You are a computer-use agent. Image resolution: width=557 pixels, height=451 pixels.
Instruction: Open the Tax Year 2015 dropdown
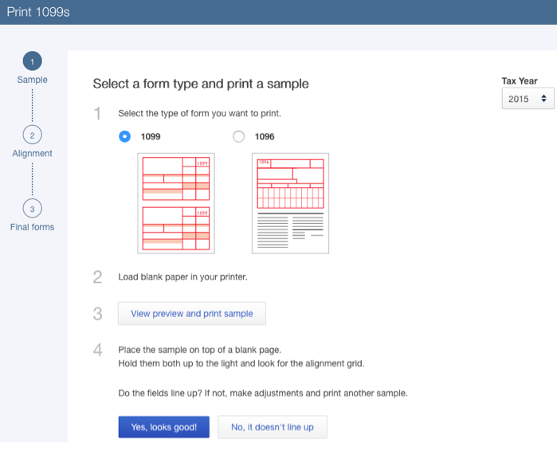(527, 99)
